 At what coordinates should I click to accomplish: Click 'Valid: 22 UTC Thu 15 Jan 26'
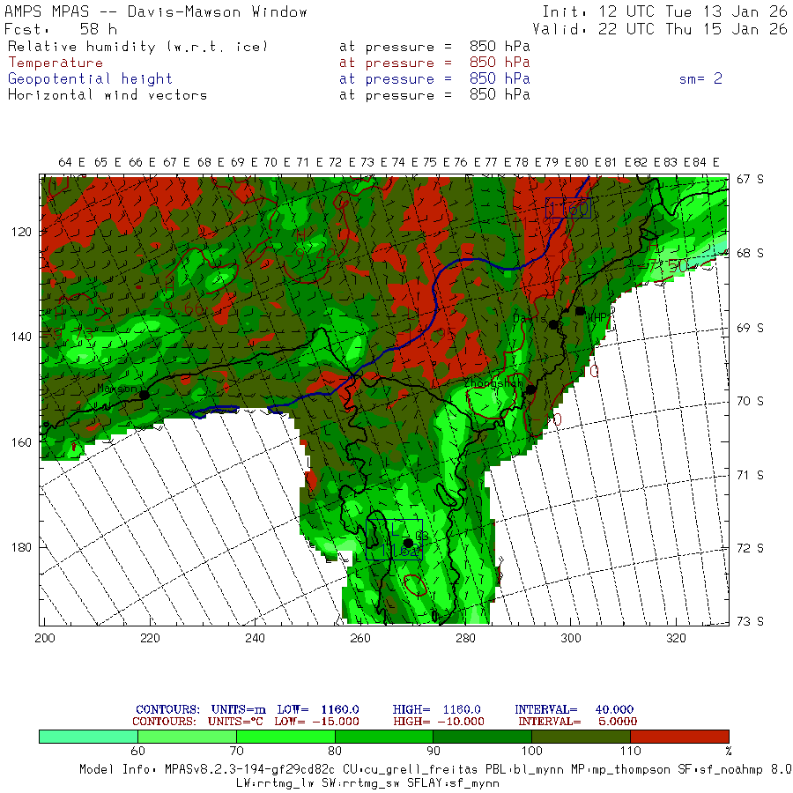point(659,29)
